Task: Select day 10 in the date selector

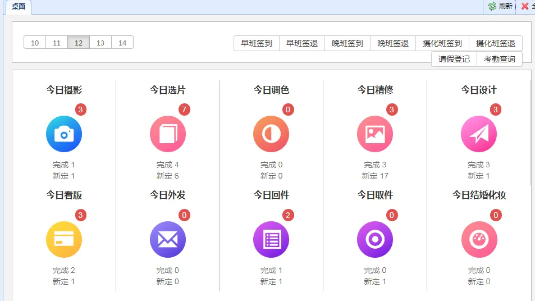Action: (35, 43)
